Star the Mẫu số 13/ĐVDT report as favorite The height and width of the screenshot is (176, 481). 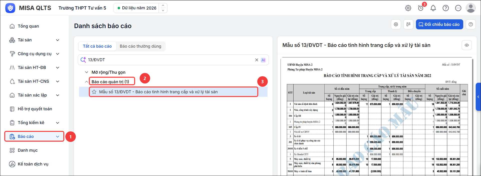pyautogui.click(x=94, y=92)
